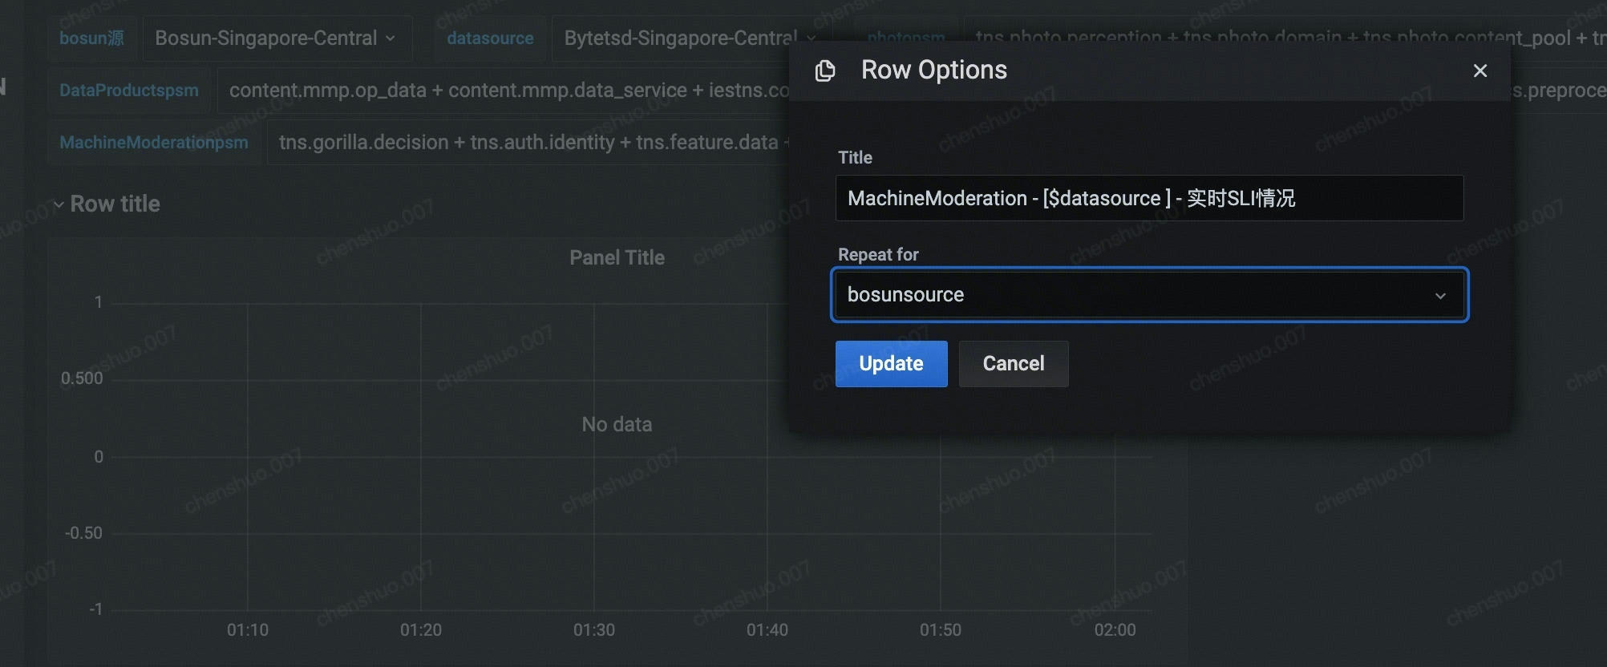Open the Bosun-Singapore-Central variable dropdown

[275, 38]
